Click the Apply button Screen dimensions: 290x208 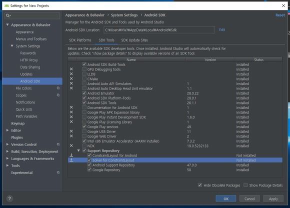[x=273, y=199]
